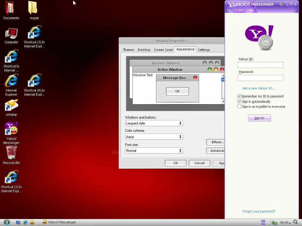Image resolution: width=302 pixels, height=226 pixels.
Task: Switch to the Desktop tab
Action: (144, 50)
